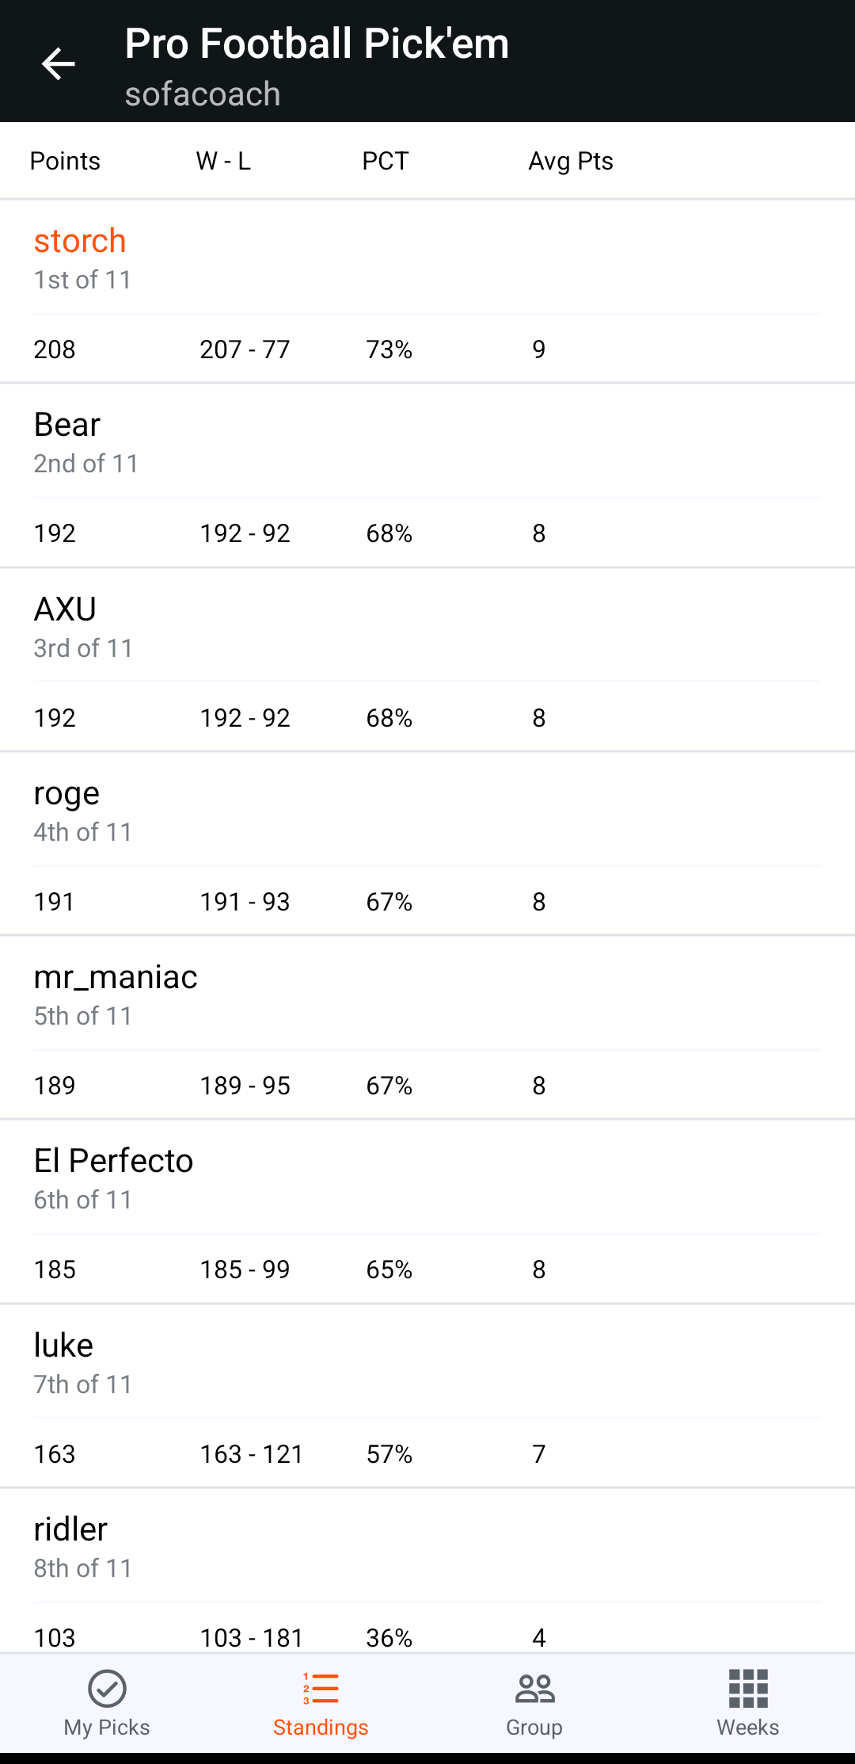This screenshot has height=1764, width=855.
Task: Tap the Weeks grid icon
Action: pyautogui.click(x=748, y=1688)
